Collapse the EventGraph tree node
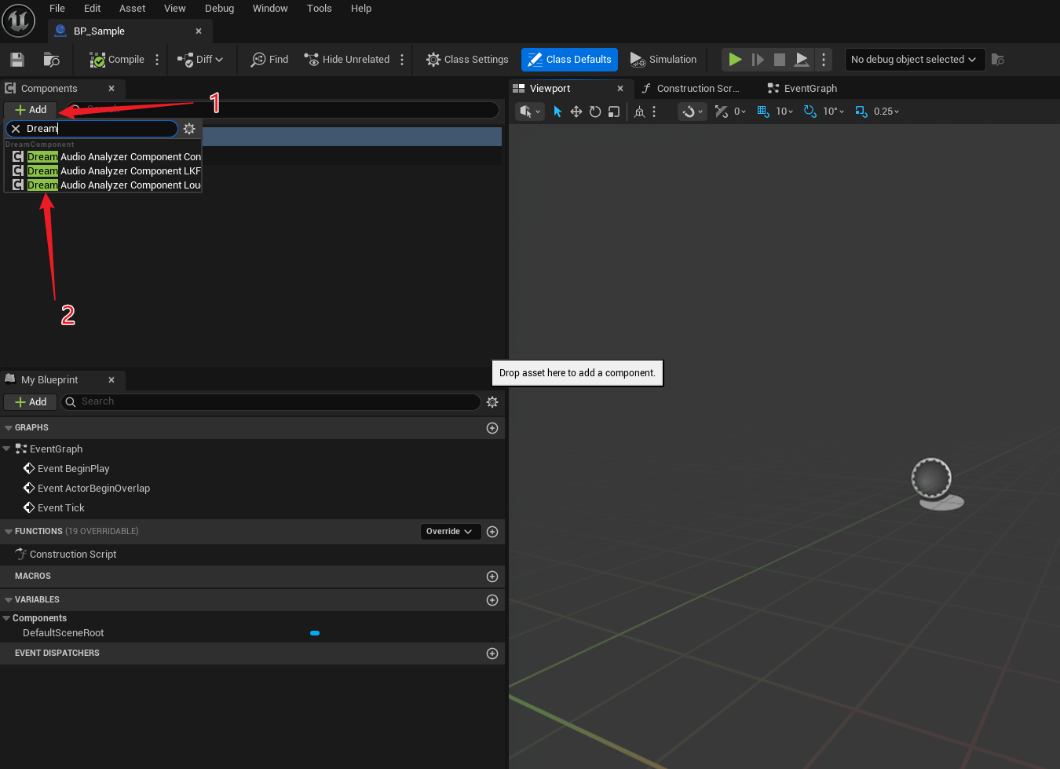Viewport: 1060px width, 769px height. click(7, 449)
